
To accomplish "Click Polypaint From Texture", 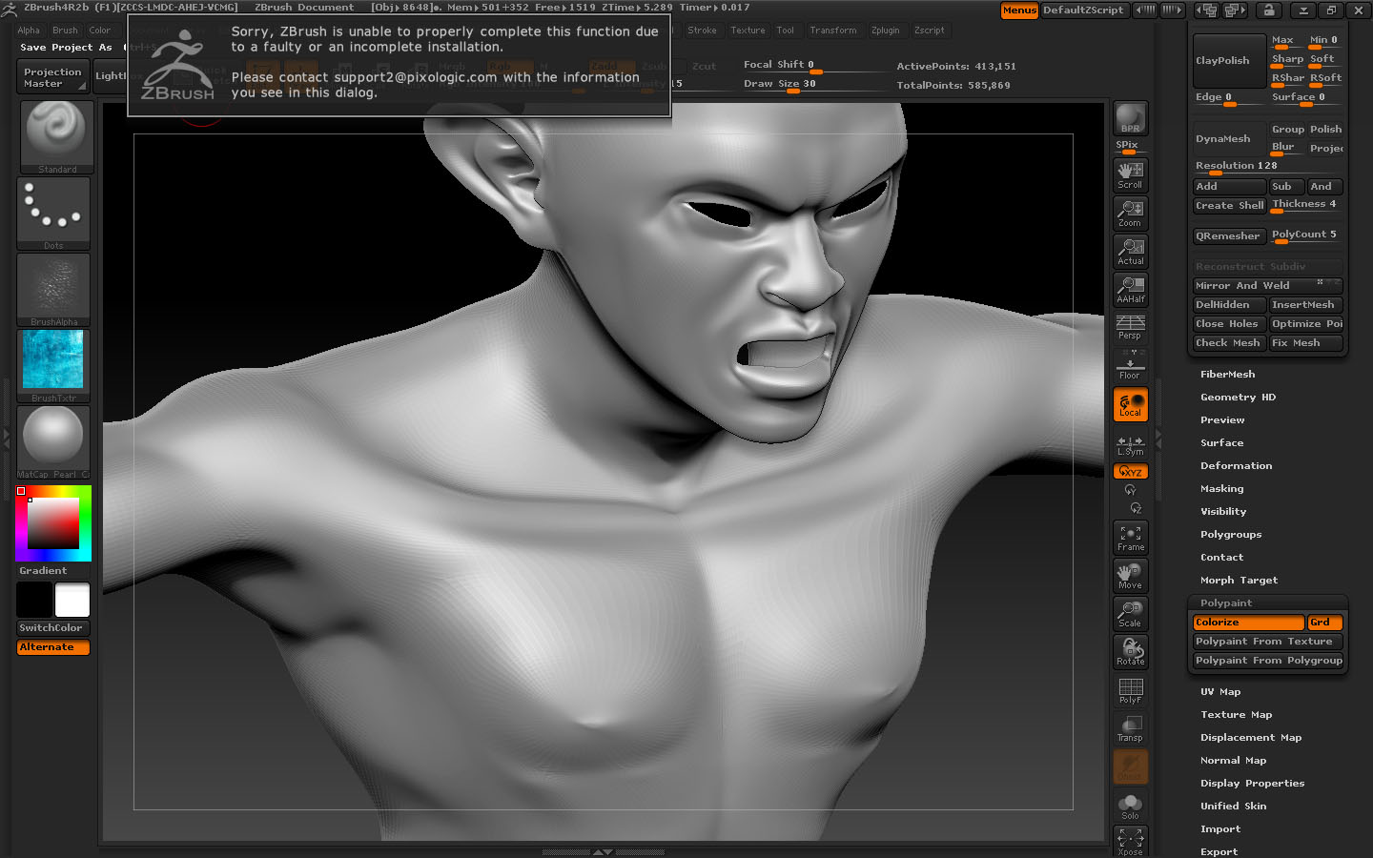I will click(x=1267, y=642).
